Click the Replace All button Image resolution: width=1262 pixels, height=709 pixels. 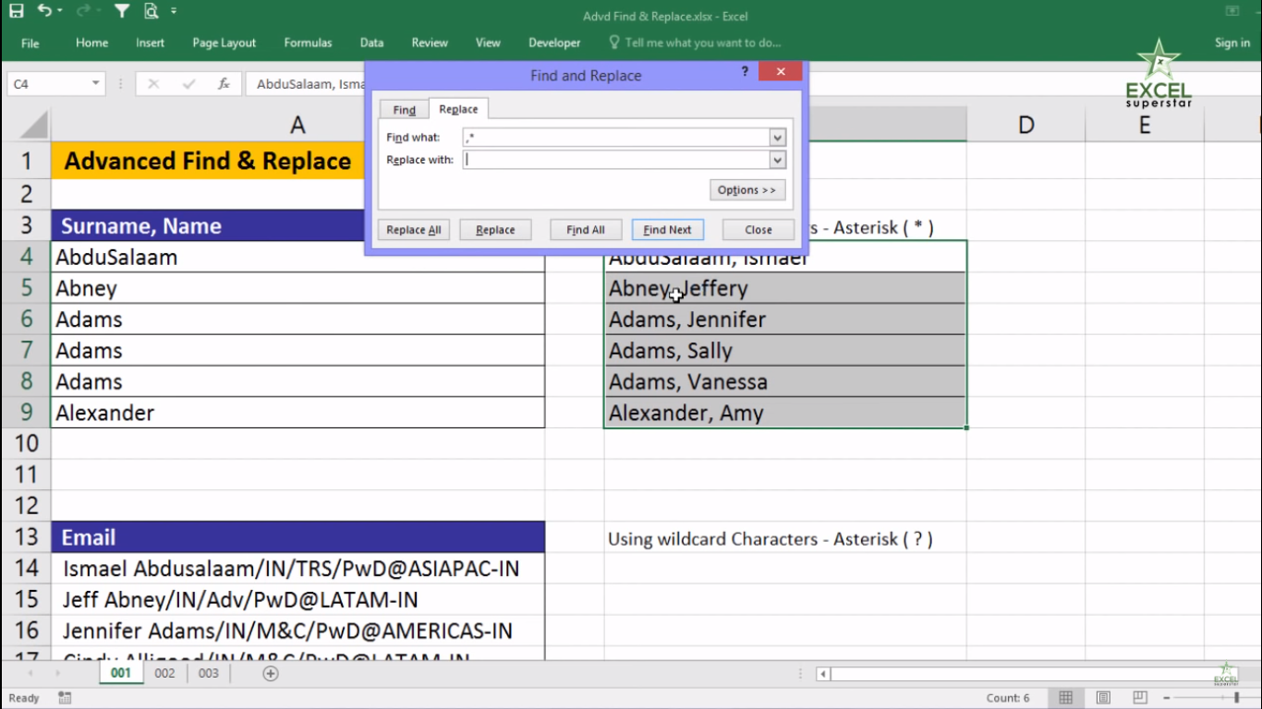413,230
